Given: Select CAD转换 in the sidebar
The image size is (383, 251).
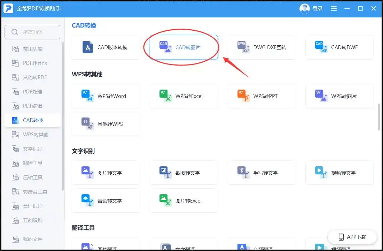Looking at the screenshot, I should click(x=32, y=120).
